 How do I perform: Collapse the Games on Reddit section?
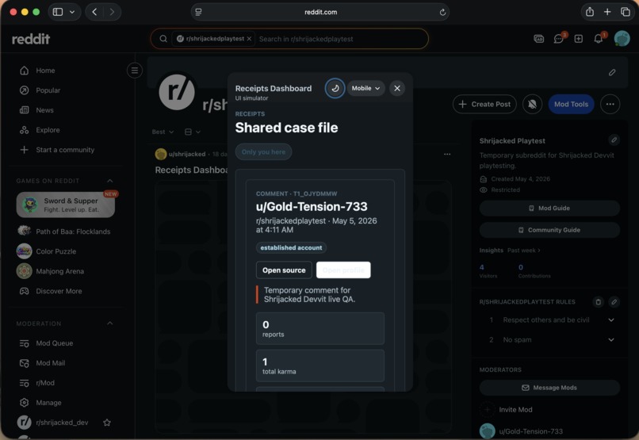(x=109, y=181)
